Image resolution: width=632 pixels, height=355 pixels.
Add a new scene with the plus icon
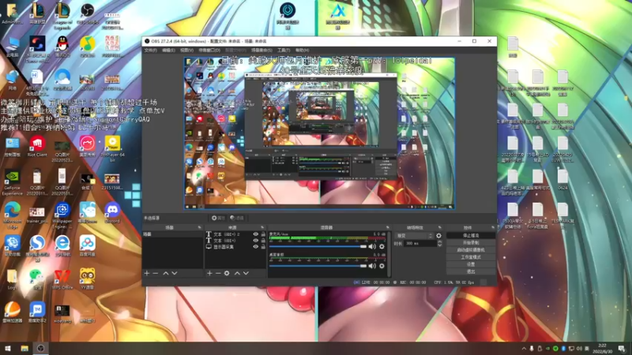(x=147, y=273)
